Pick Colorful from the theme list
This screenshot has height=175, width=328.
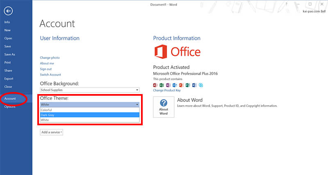[89, 110]
